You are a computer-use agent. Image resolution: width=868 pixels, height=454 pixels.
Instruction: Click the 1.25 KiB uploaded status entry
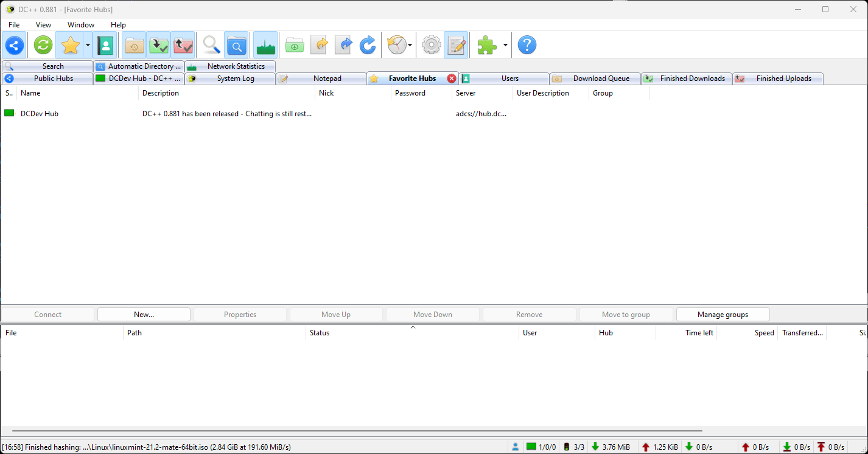coord(659,447)
